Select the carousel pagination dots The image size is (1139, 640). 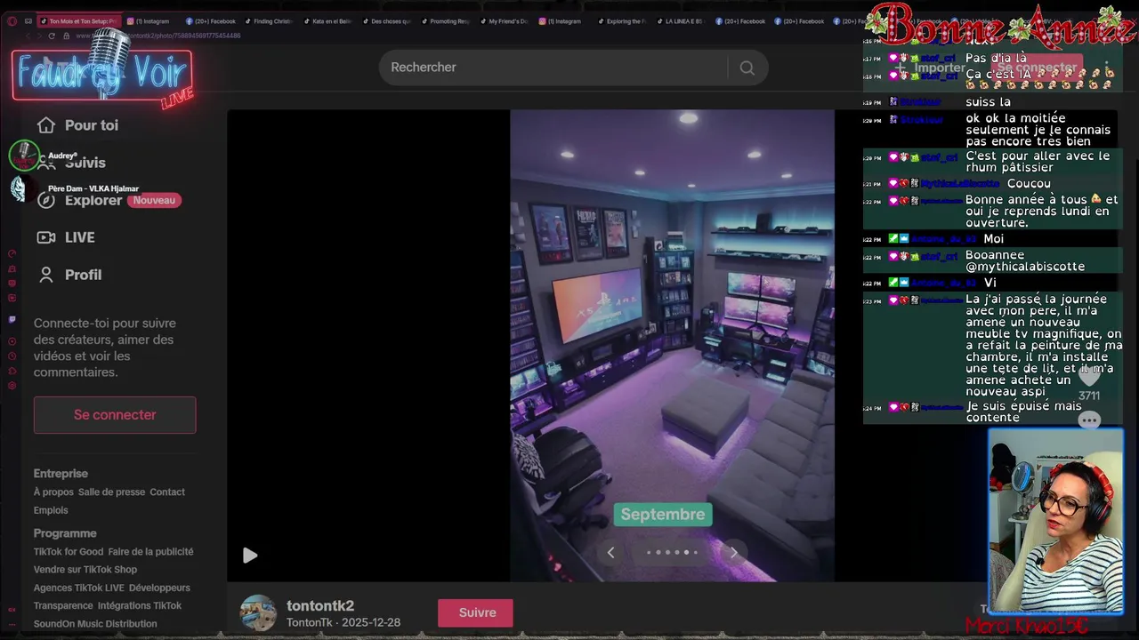click(x=673, y=553)
